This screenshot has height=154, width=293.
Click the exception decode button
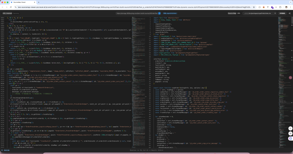point(282,13)
